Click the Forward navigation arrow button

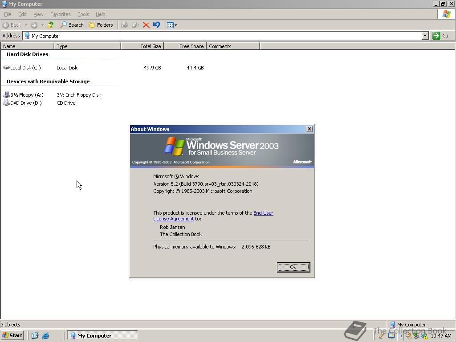point(34,25)
